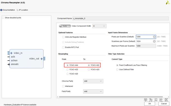Image resolution: width=171 pixels, height=106 pixels.
Task: Click the scrollbar left arrow
Action: [x=57, y=97]
